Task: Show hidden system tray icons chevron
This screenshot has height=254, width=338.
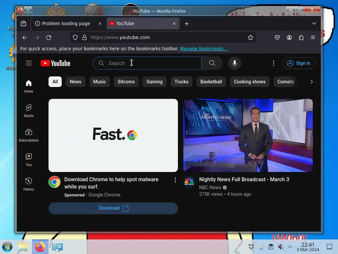Action: coord(290,247)
